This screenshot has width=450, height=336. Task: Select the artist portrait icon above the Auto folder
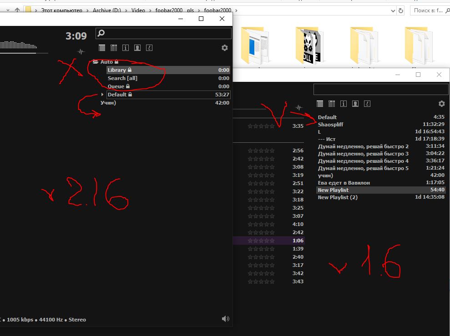coord(137,48)
